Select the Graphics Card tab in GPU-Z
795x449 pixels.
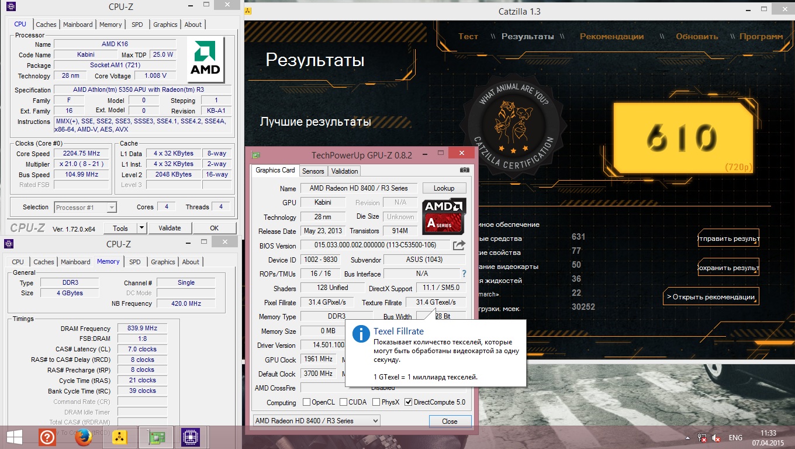[x=275, y=170]
